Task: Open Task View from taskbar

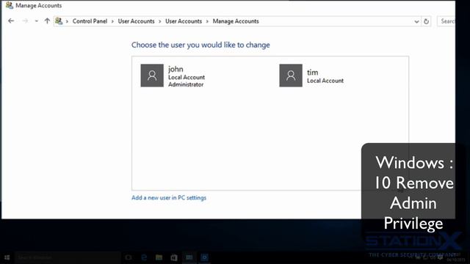Action: click(129, 257)
